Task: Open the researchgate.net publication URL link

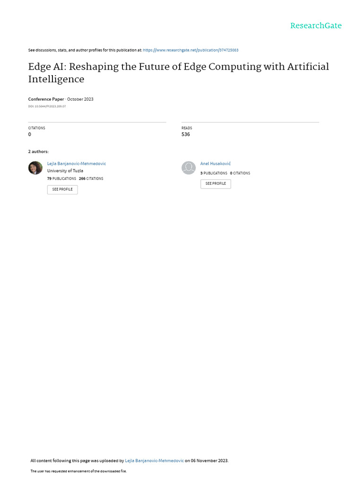Action: (x=194, y=50)
